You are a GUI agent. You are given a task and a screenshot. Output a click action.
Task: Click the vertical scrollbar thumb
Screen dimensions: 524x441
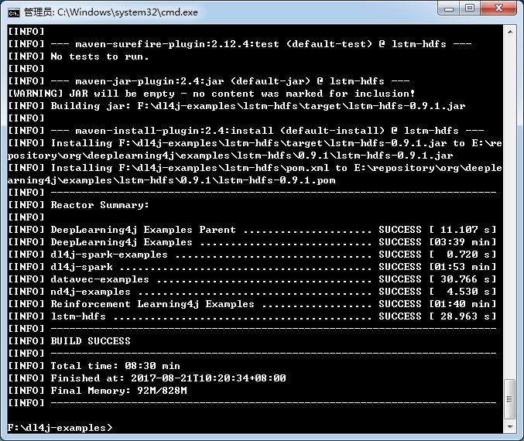coord(510,399)
